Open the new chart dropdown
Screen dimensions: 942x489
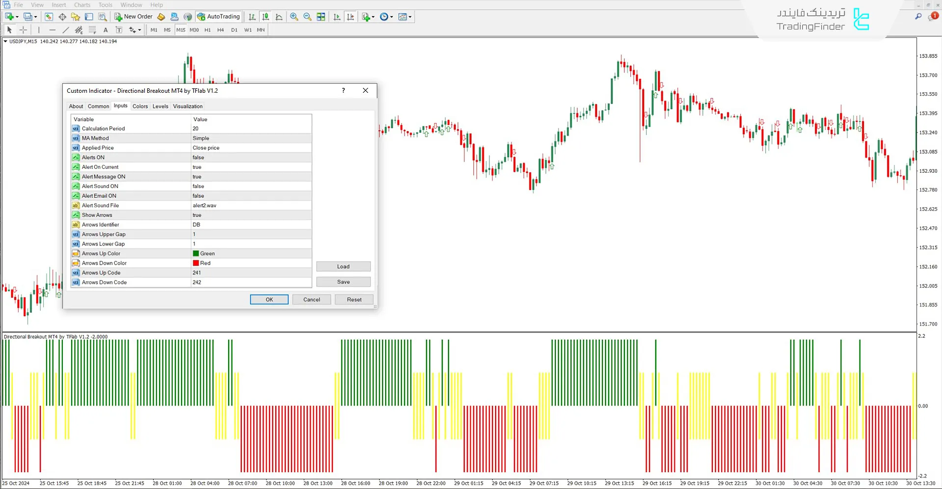coord(16,16)
